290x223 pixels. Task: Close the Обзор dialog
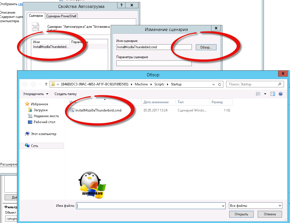[x=283, y=73]
